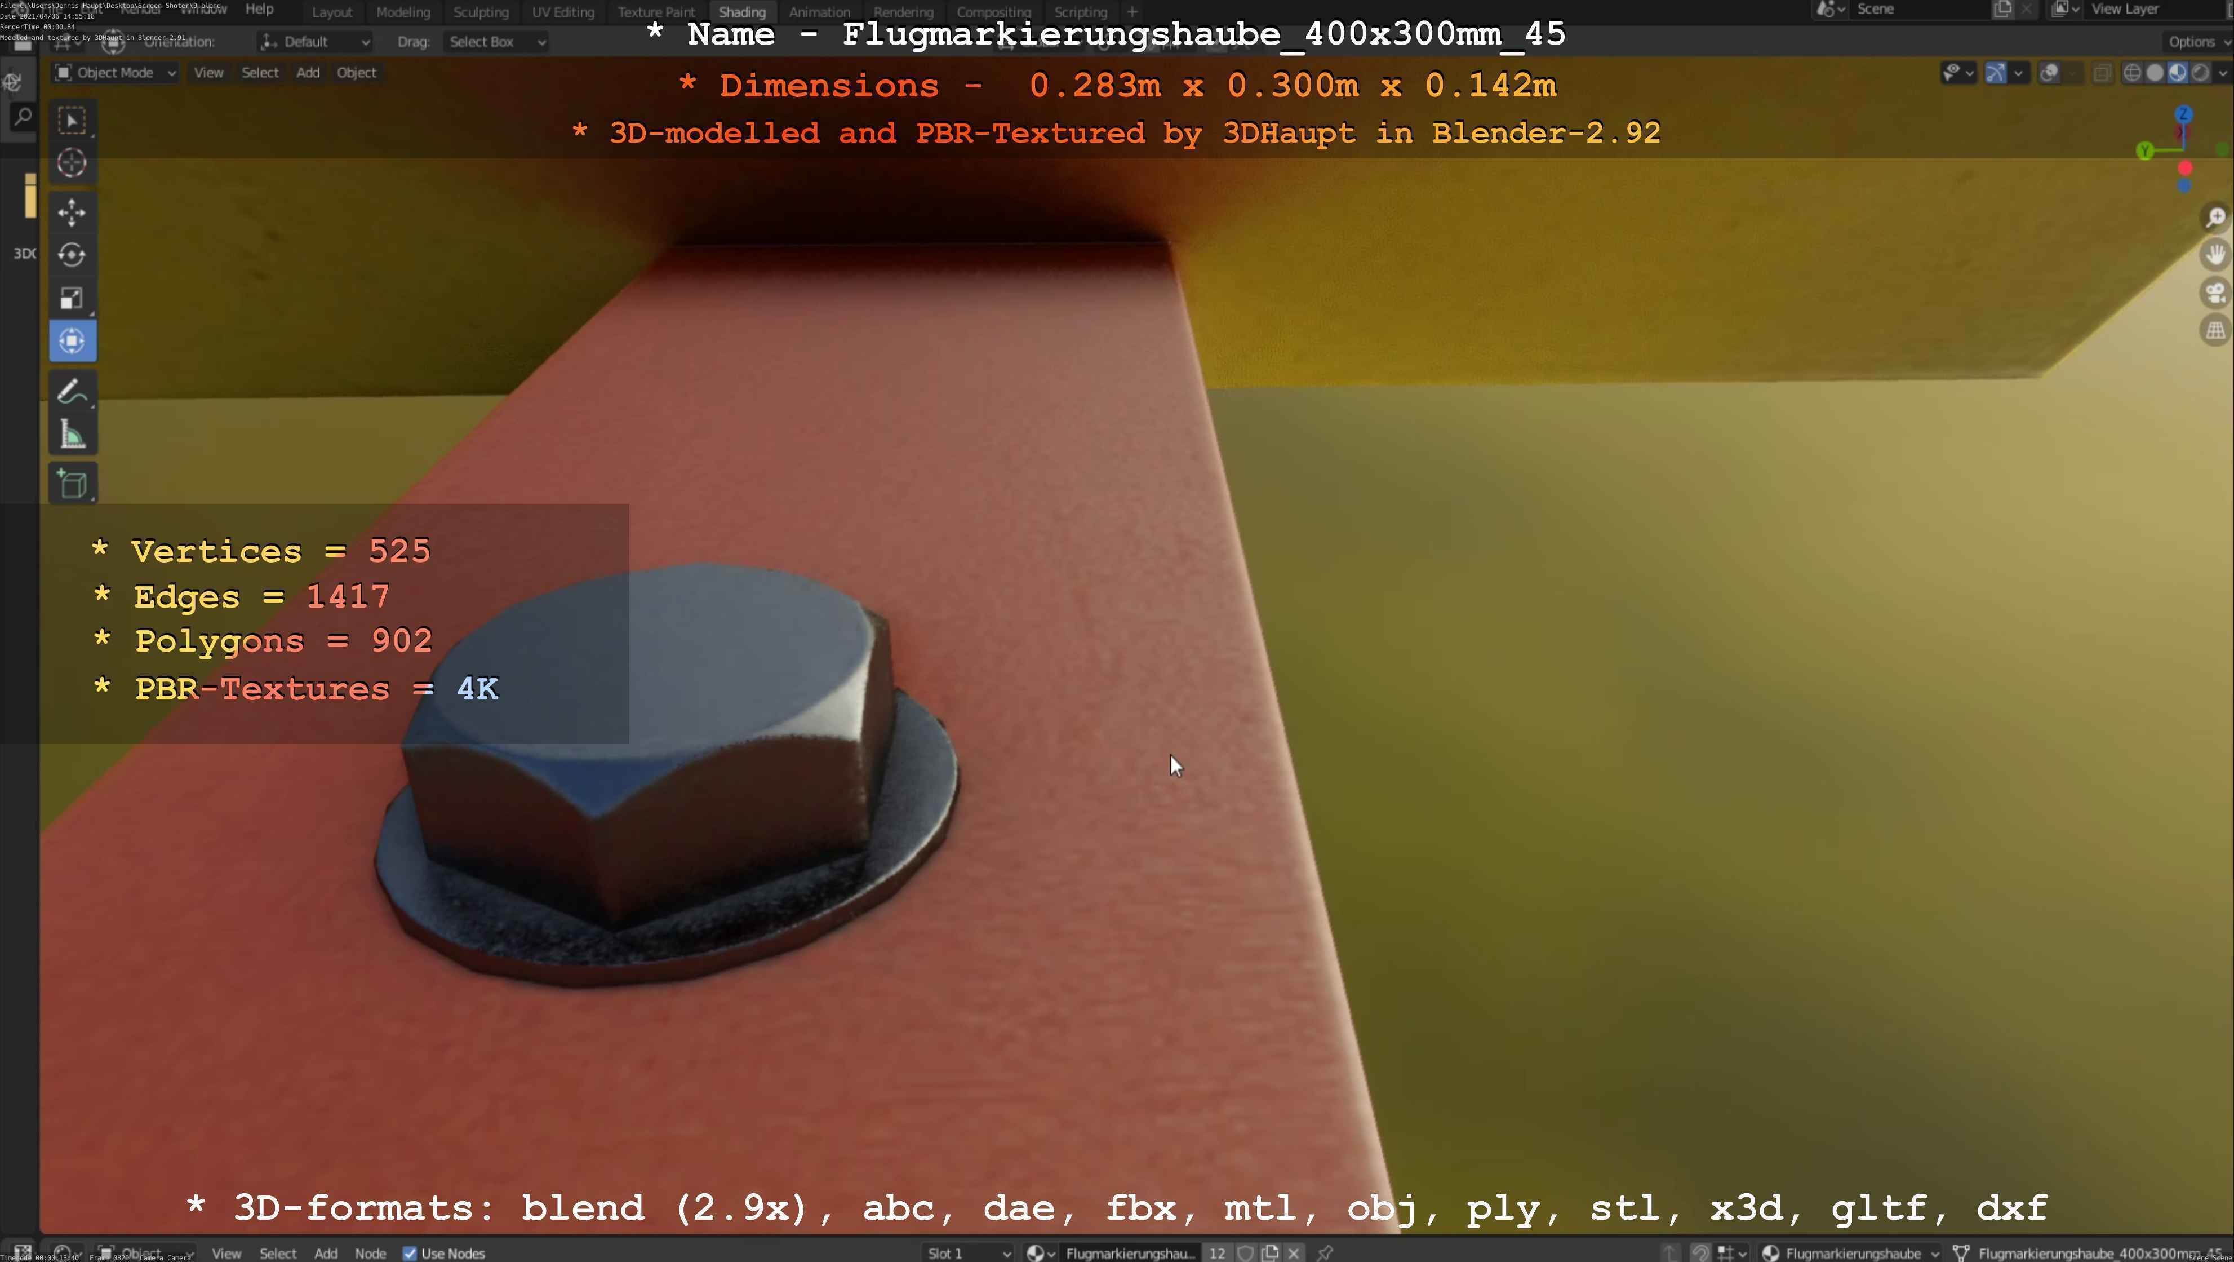
Task: Select the Scale tool
Action: click(72, 298)
